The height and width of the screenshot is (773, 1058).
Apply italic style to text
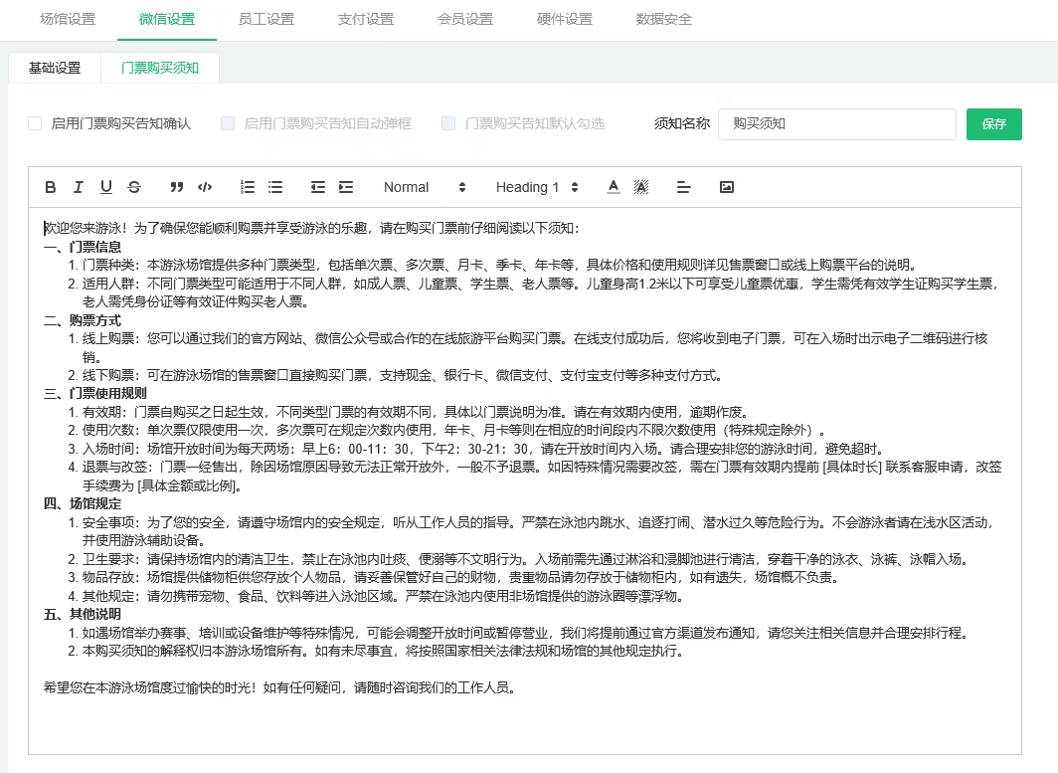click(x=79, y=187)
